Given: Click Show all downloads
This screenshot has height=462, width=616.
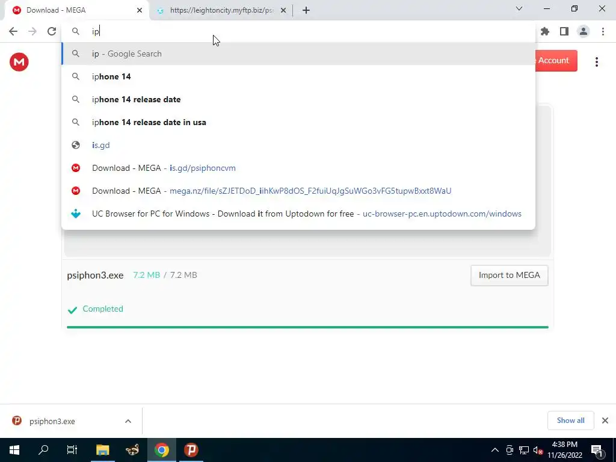Looking at the screenshot, I should click(x=570, y=420).
